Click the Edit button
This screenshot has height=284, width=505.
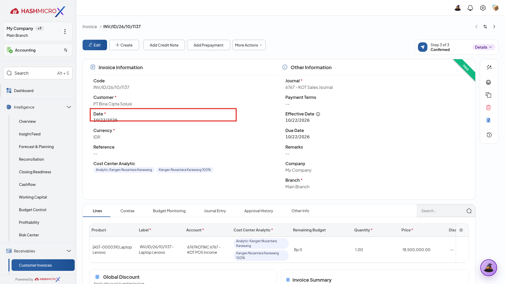[x=95, y=45]
